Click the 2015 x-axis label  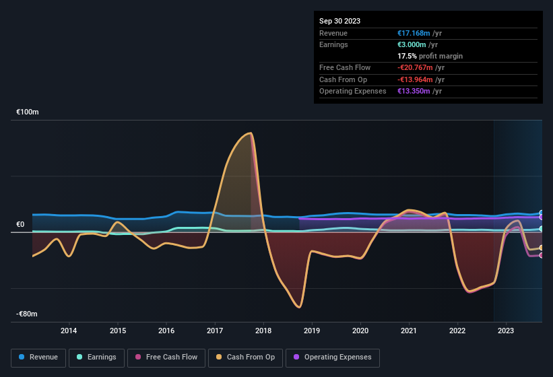click(x=118, y=331)
